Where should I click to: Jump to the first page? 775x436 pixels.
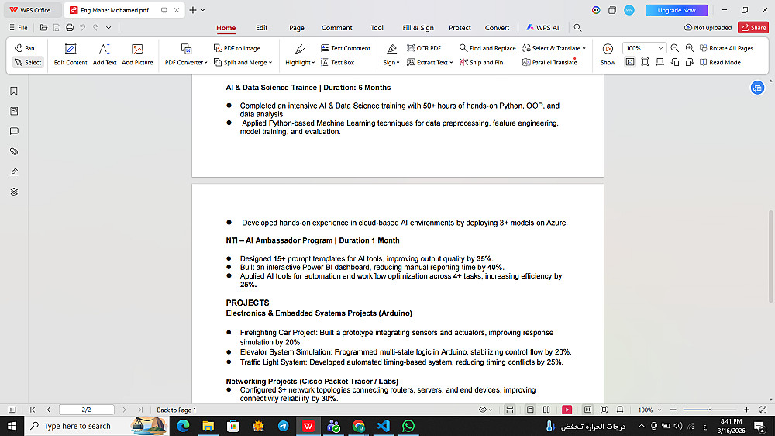pos(33,410)
